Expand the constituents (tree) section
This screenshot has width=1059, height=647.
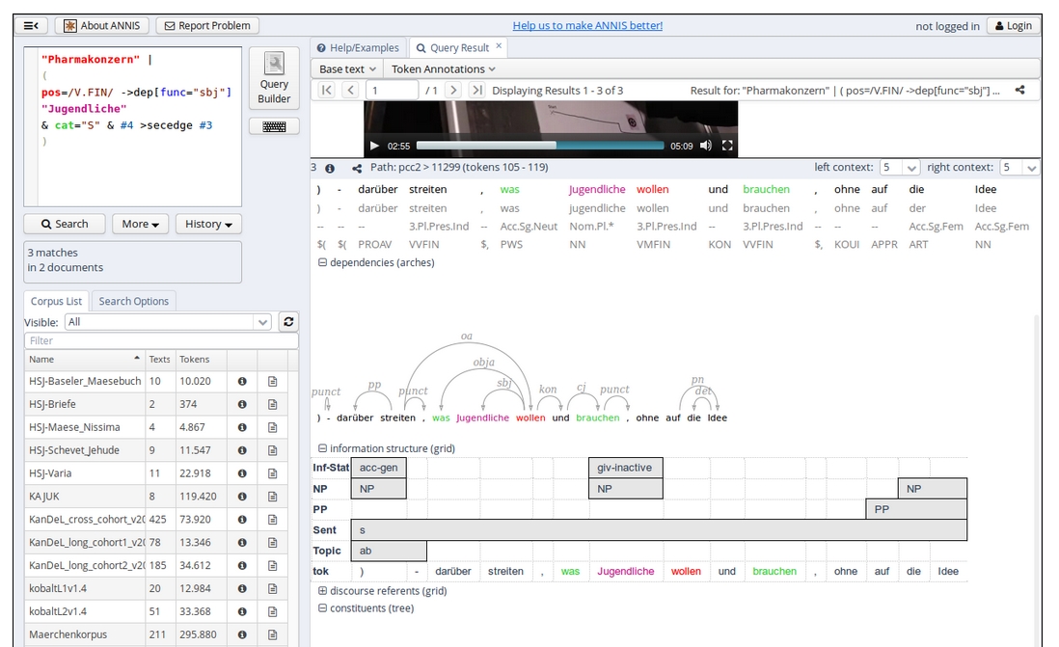click(322, 608)
